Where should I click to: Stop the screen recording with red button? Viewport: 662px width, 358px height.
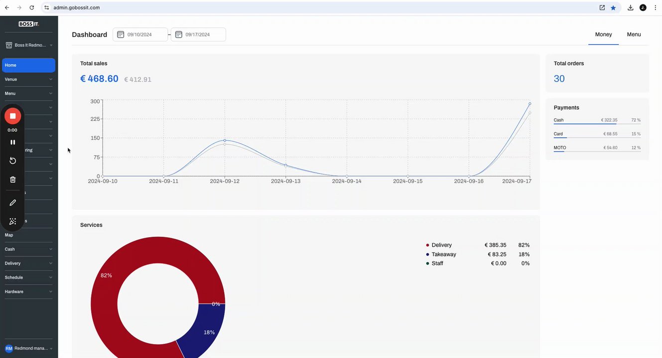point(12,116)
